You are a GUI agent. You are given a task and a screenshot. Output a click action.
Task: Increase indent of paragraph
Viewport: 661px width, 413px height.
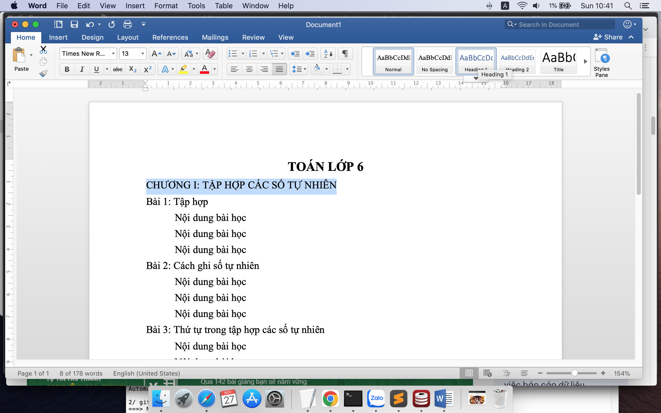click(x=310, y=53)
